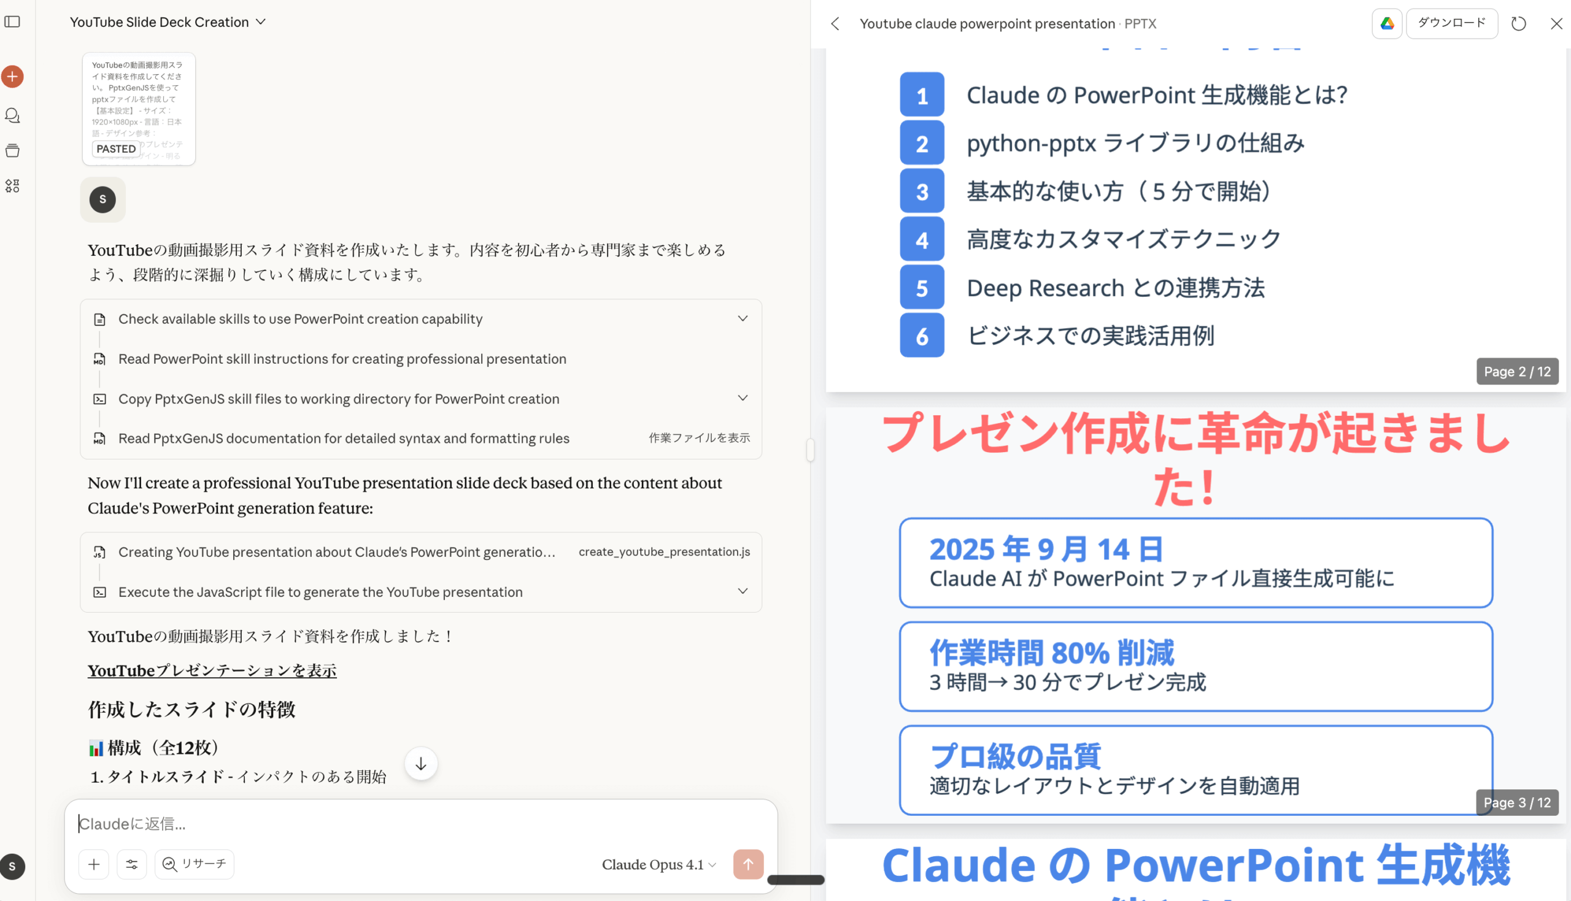Open the search and tools settings icon
Screen dimensions: 1571x901
(132, 864)
